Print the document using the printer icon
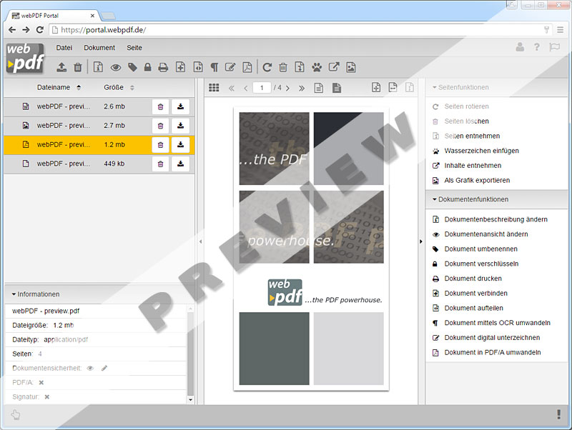 coord(162,66)
